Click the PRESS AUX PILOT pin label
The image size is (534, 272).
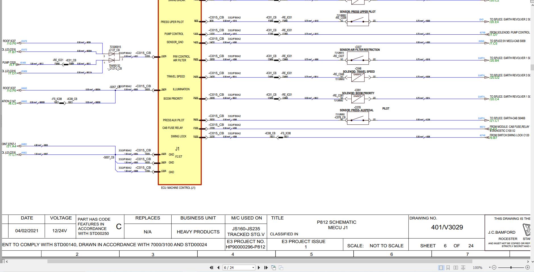click(x=174, y=120)
